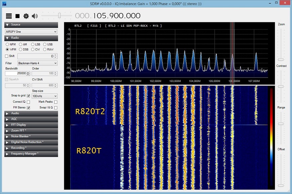
Task: Expand the Frequency Manager panel
Action: pyautogui.click(x=31, y=154)
